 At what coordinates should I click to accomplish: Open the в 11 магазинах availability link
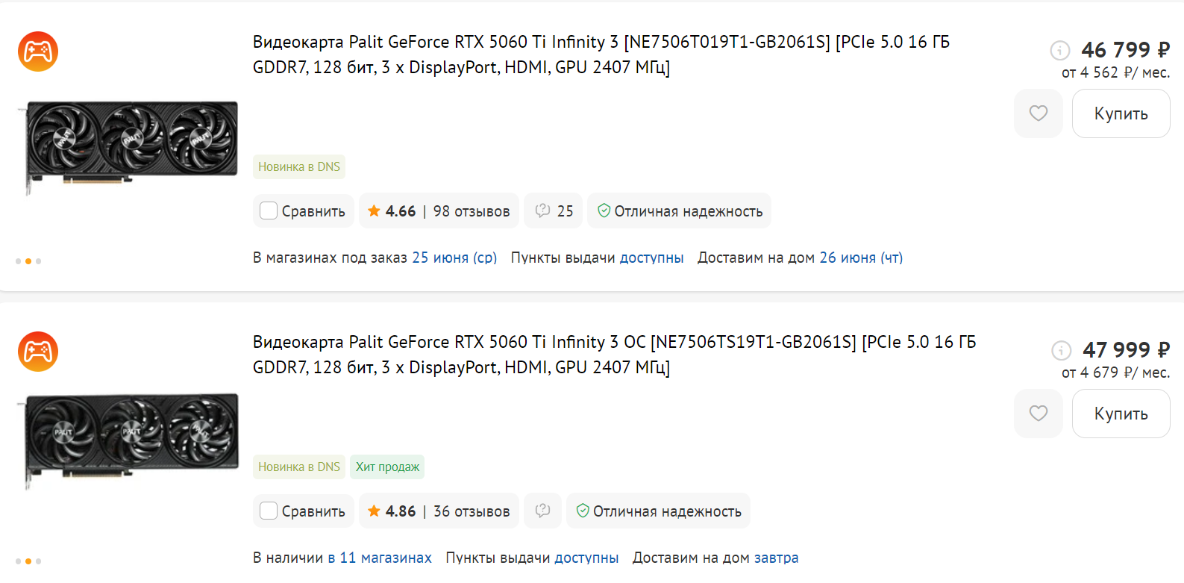[x=380, y=558]
